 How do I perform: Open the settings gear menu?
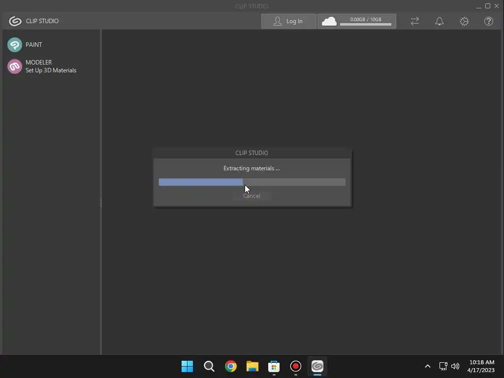pyautogui.click(x=464, y=21)
